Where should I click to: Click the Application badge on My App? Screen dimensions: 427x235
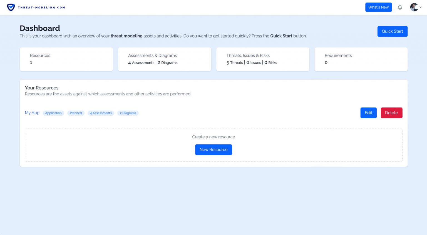tap(53, 113)
